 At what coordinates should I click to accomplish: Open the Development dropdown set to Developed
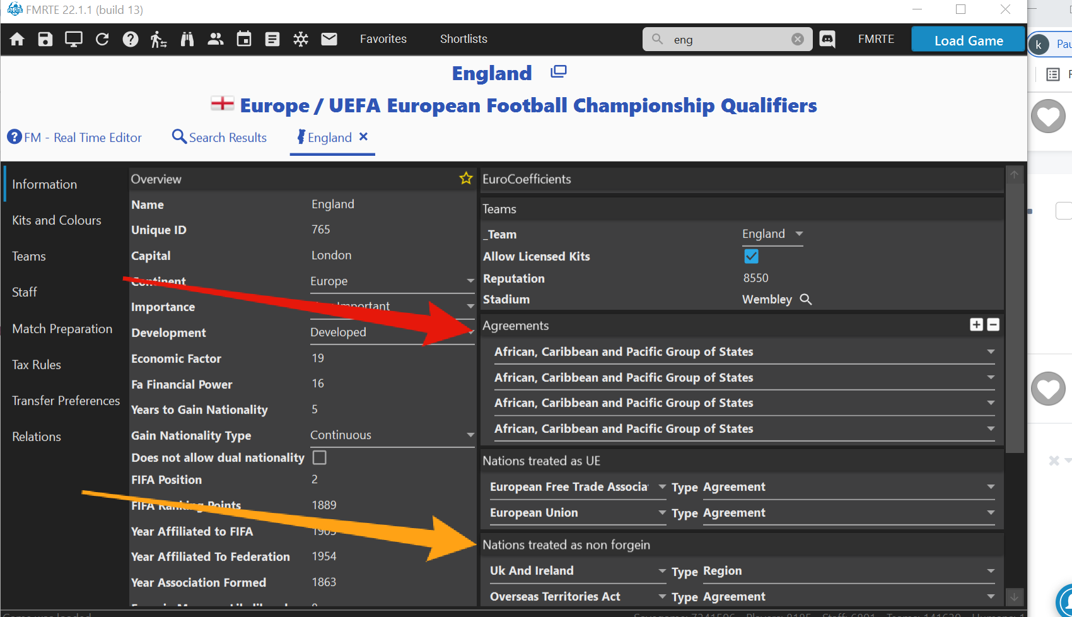(392, 332)
